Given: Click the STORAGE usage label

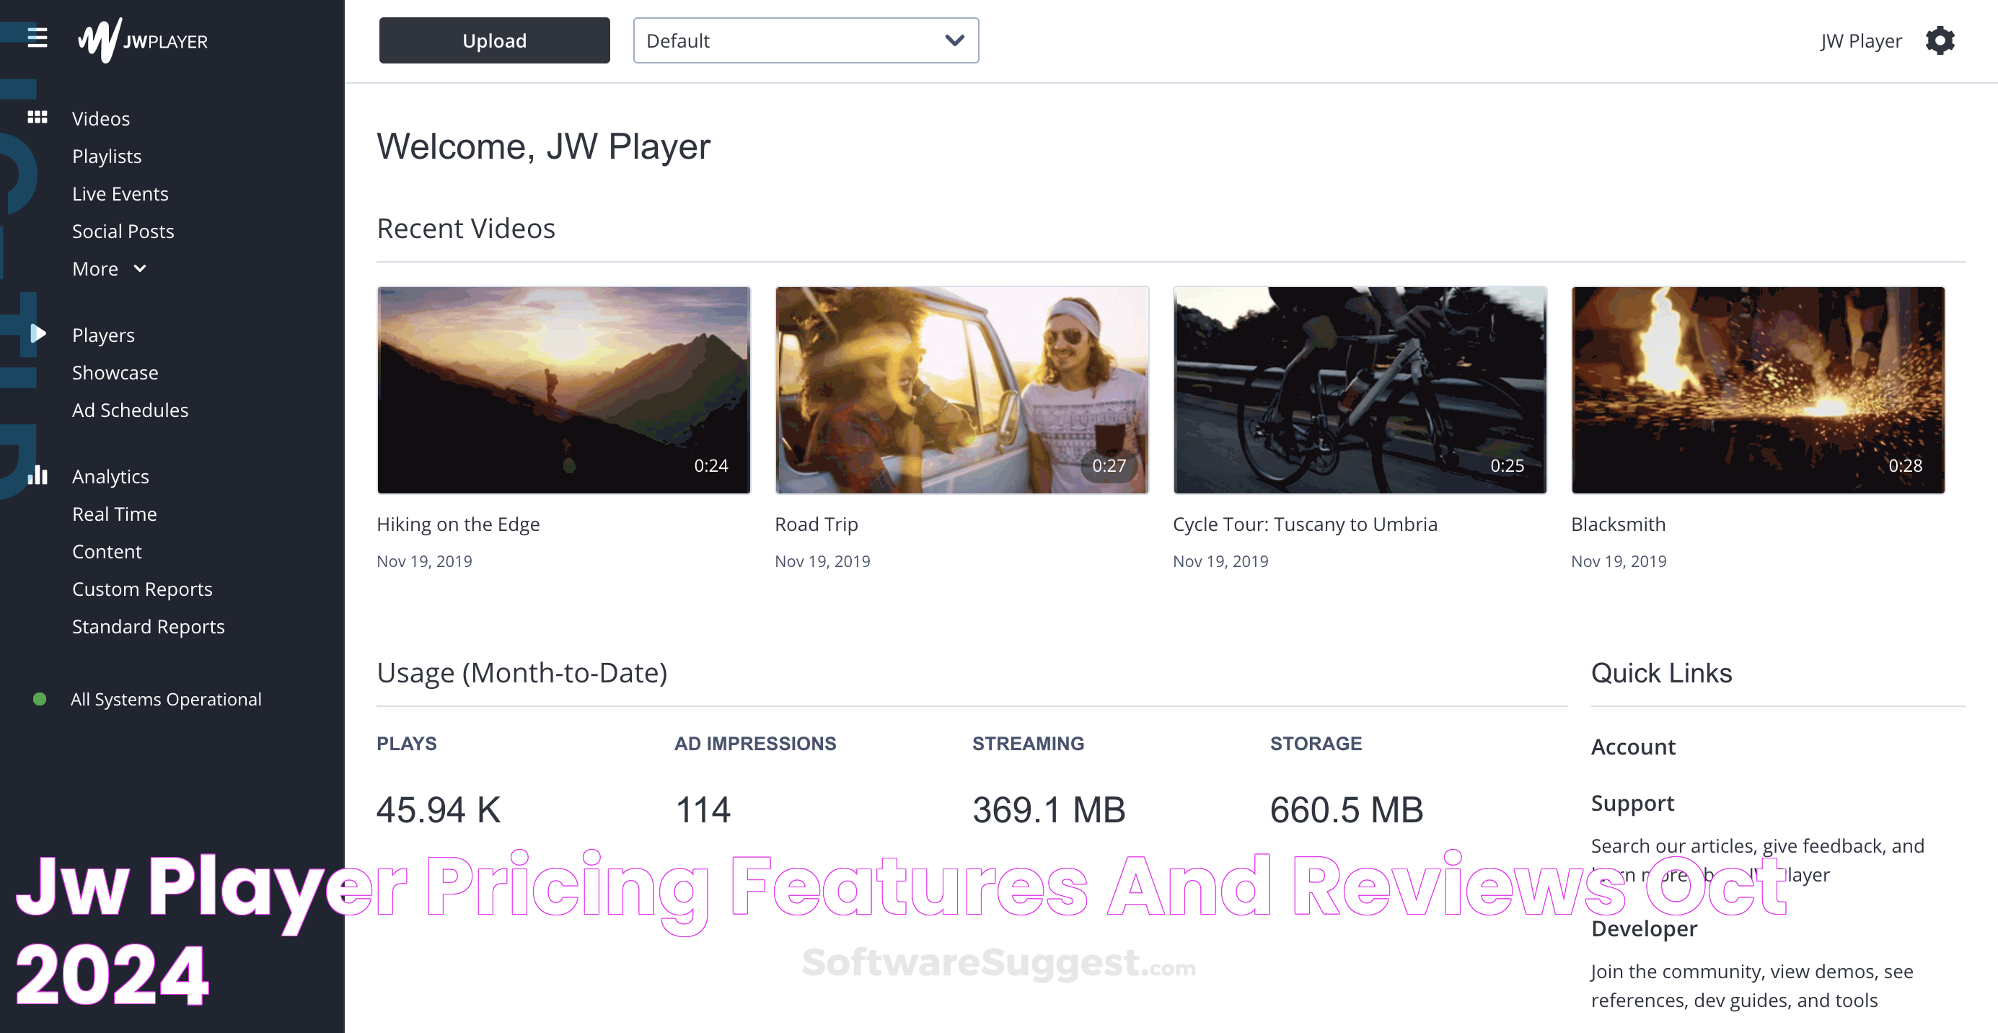Looking at the screenshot, I should (x=1316, y=744).
